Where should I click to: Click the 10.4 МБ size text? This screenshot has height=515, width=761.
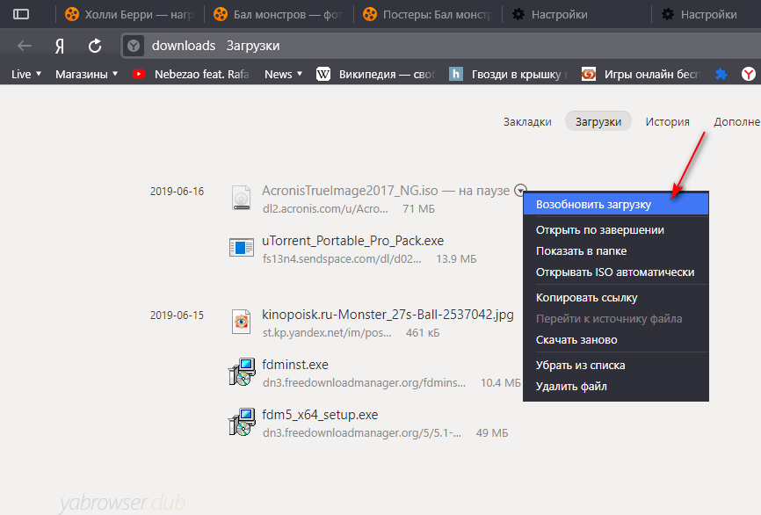click(500, 383)
